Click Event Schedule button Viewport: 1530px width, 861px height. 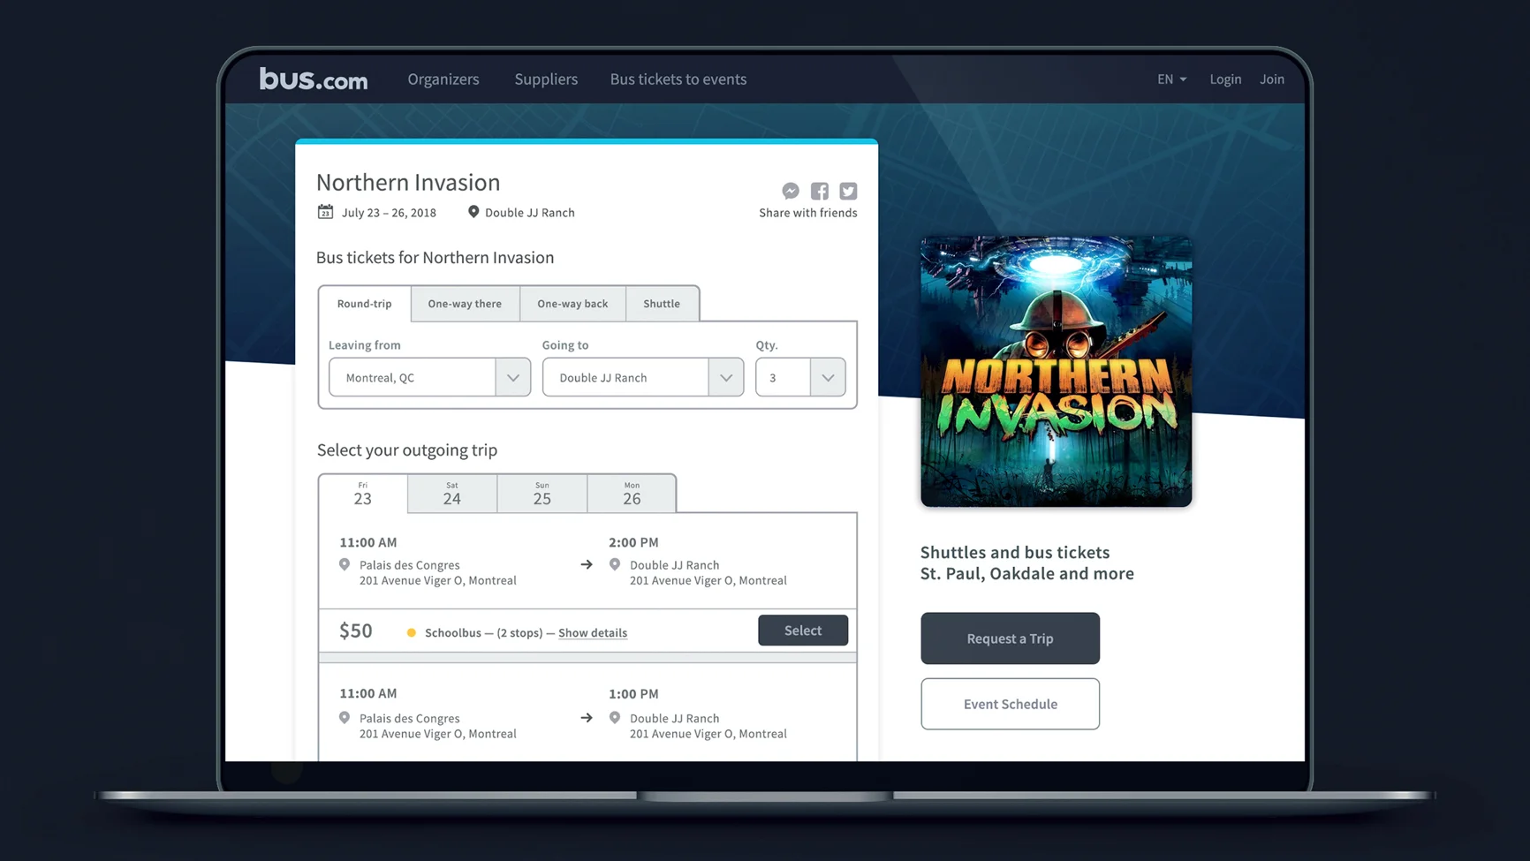(1010, 704)
